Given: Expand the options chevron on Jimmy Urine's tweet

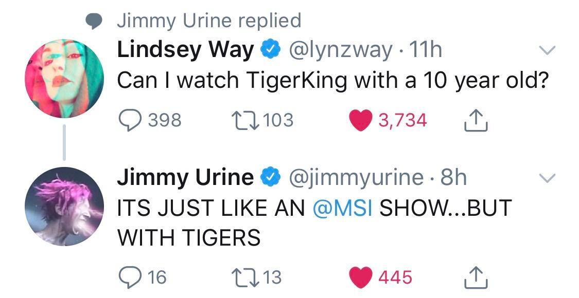Looking at the screenshot, I should [x=547, y=178].
